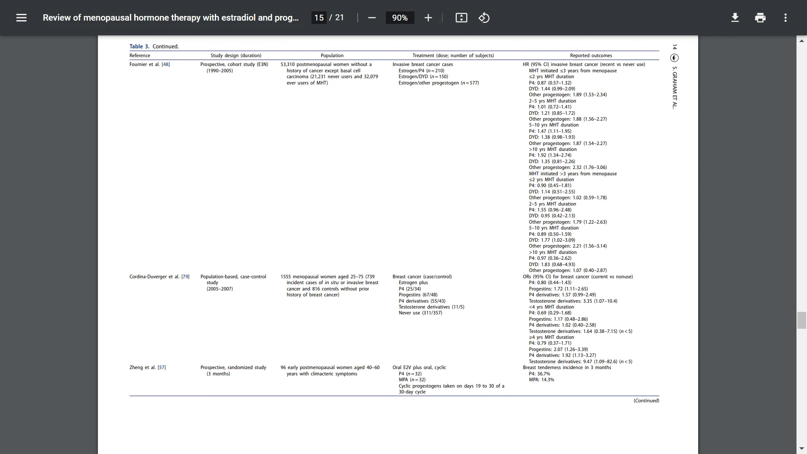Viewport: 807px width, 454px height.
Task: Click 'Never use (311/357)' treatment line
Action: [420, 313]
